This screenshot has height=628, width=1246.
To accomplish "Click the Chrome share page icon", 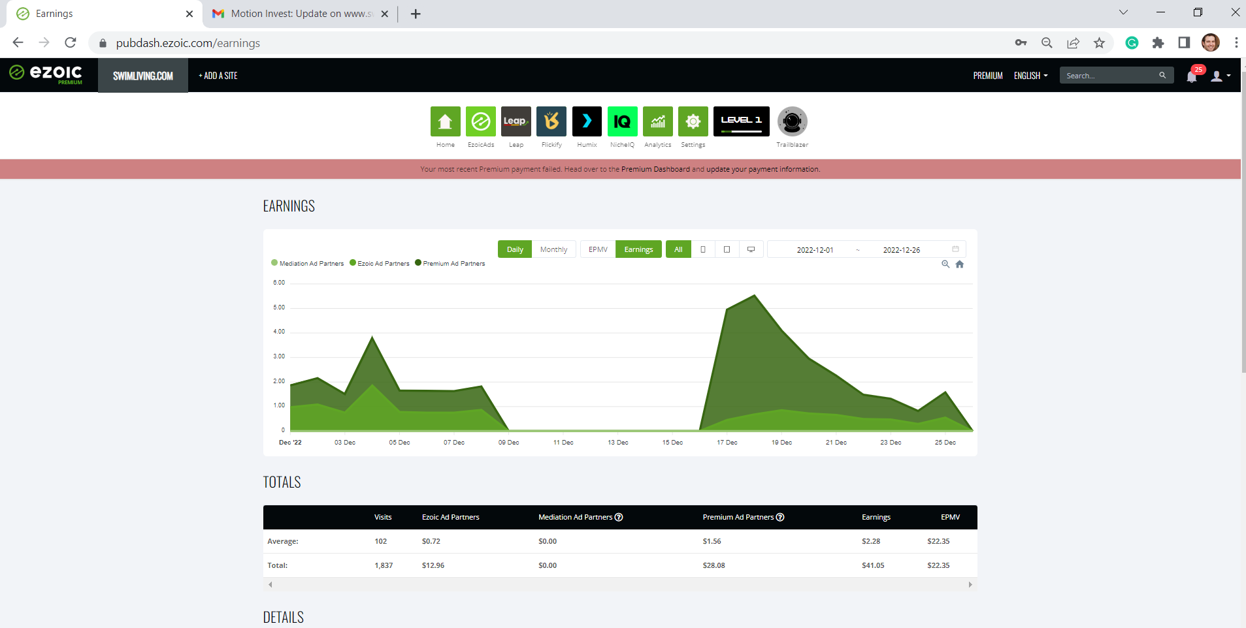I will [x=1074, y=43].
